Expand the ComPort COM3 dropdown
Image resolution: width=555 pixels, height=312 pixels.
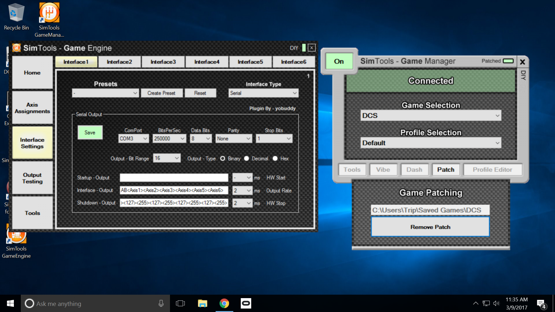[134, 139]
